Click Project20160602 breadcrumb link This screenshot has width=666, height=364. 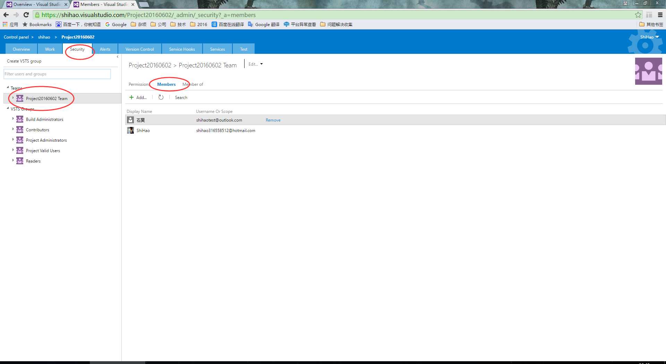tap(78, 37)
